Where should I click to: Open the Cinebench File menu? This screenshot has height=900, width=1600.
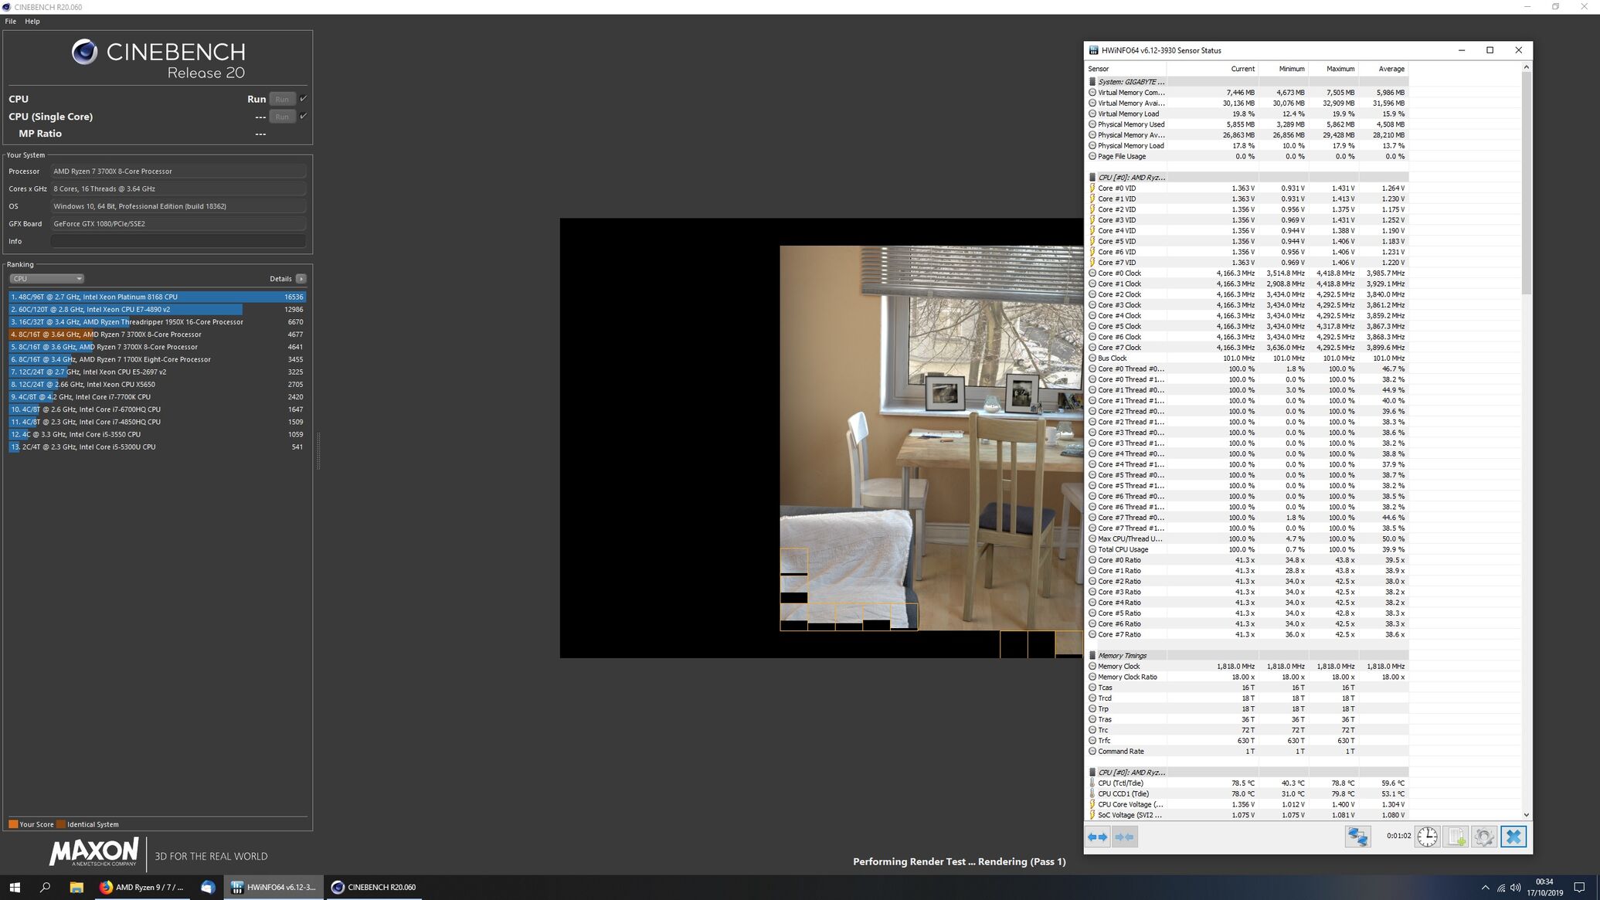click(11, 21)
